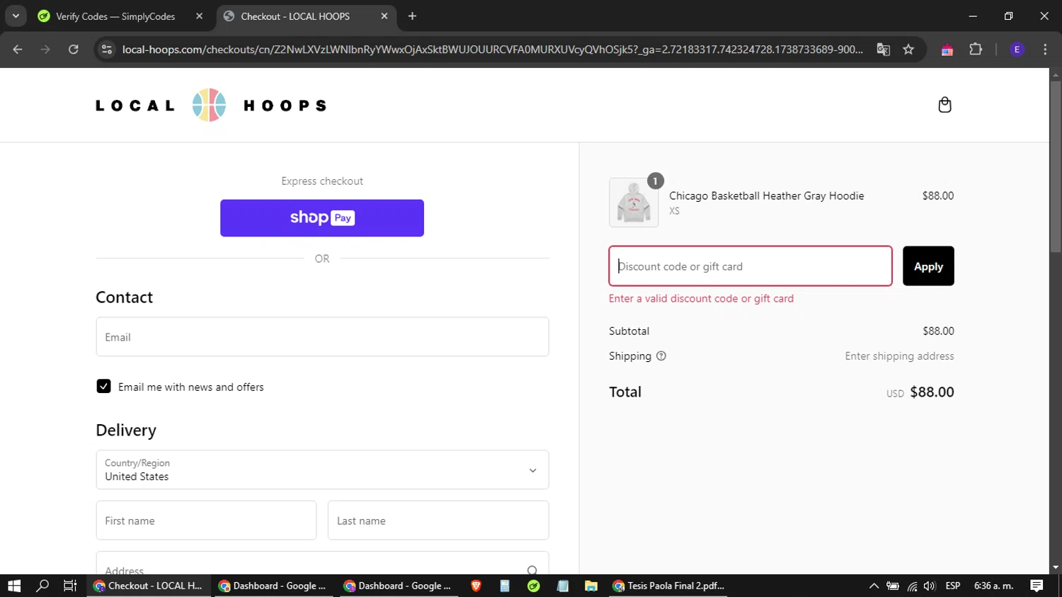Open File Explorer from the taskbar
Viewport: 1062px width, 597px height.
point(590,586)
